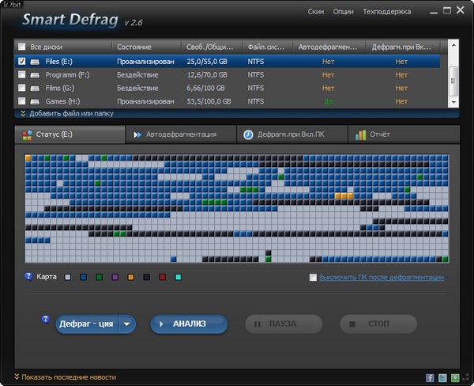Open the Дефраг-ция dropdown arrow

click(126, 324)
